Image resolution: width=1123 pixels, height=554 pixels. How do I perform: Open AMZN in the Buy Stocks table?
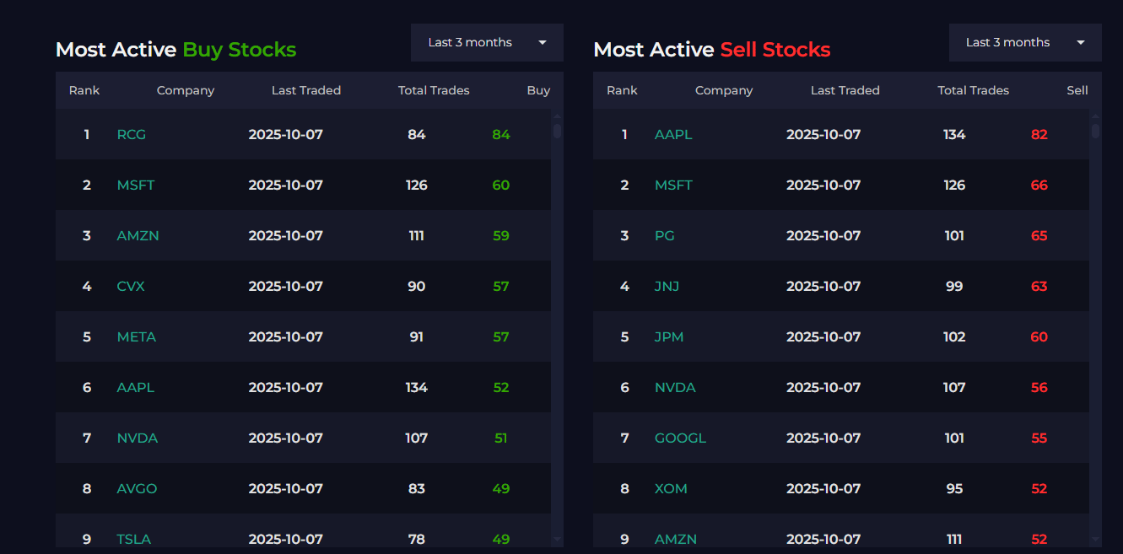tap(138, 235)
